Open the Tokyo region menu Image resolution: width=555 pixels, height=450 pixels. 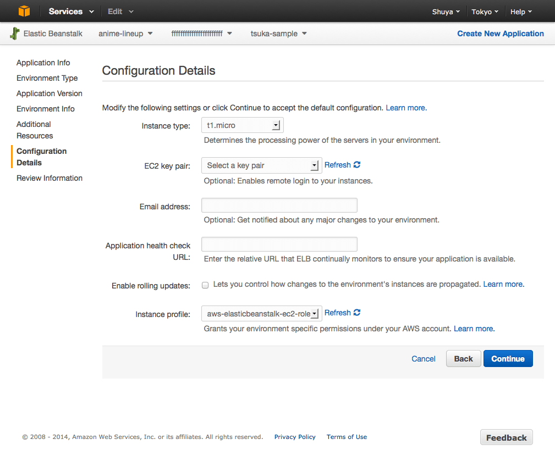coord(485,12)
